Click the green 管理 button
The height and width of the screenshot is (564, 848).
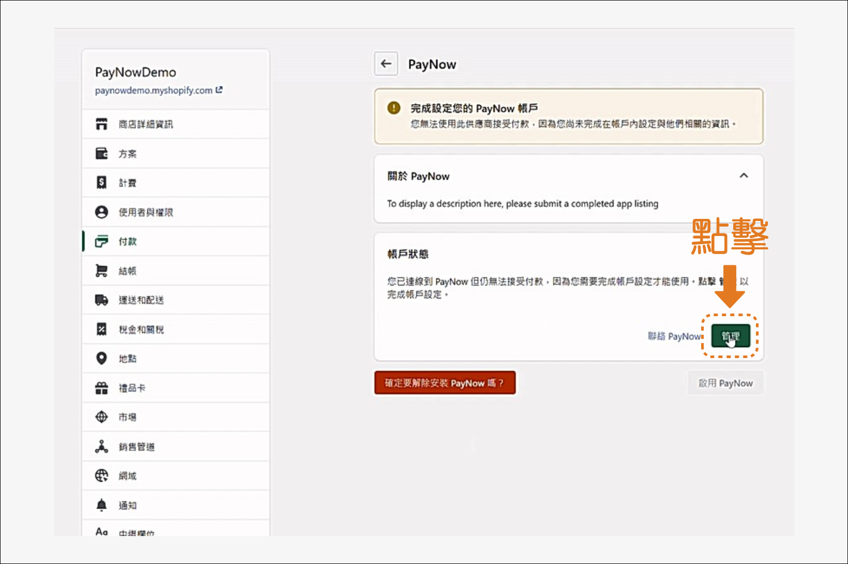[x=730, y=336]
